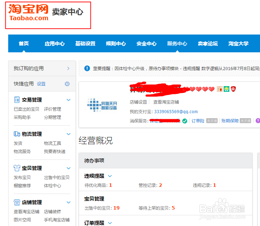Open 体检中心 link
This screenshot has height=226, width=260.
[53, 185]
